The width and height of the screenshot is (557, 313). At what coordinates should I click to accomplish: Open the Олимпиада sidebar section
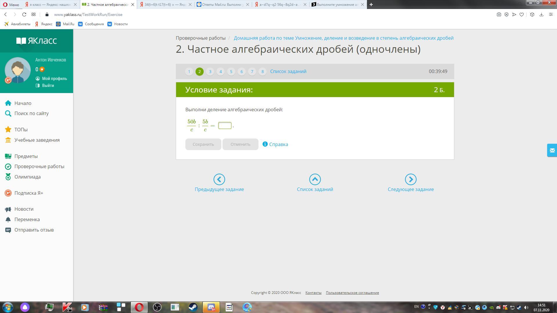click(x=27, y=177)
